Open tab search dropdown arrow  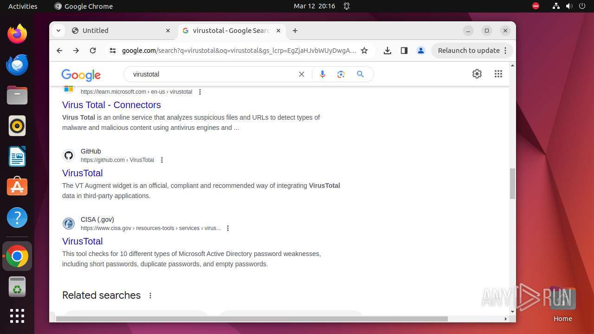pos(58,31)
